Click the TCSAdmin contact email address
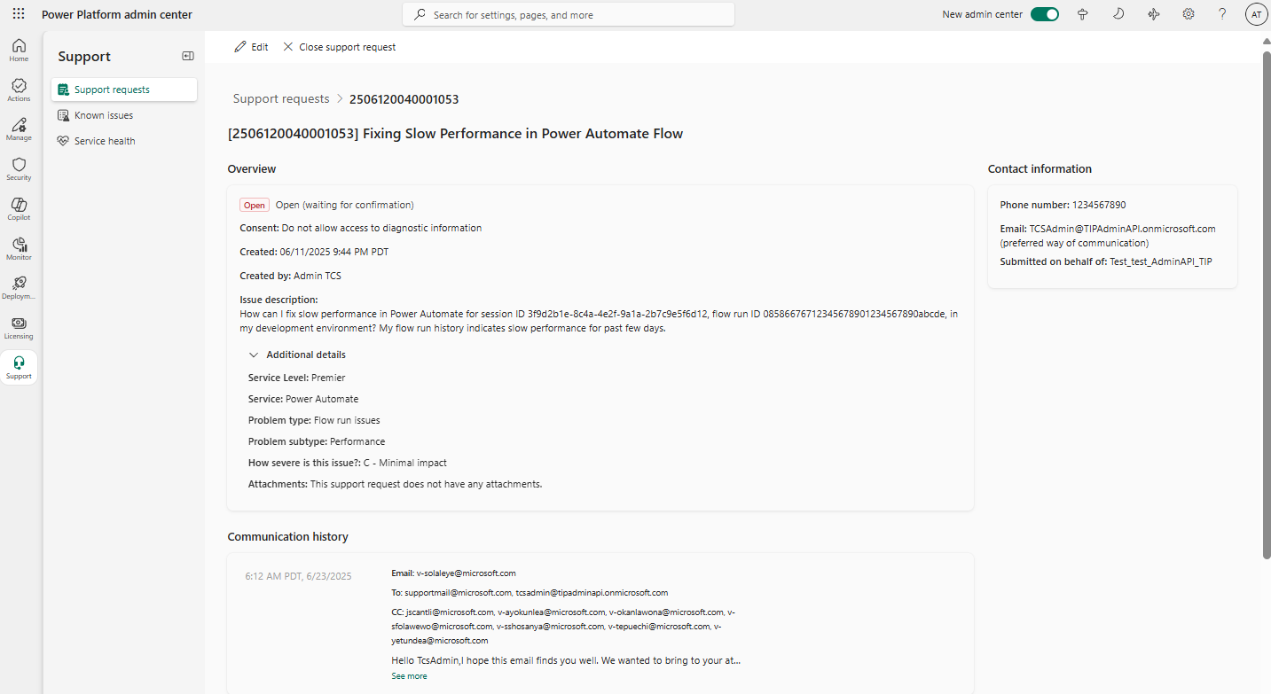The height and width of the screenshot is (694, 1271). pos(1122,229)
